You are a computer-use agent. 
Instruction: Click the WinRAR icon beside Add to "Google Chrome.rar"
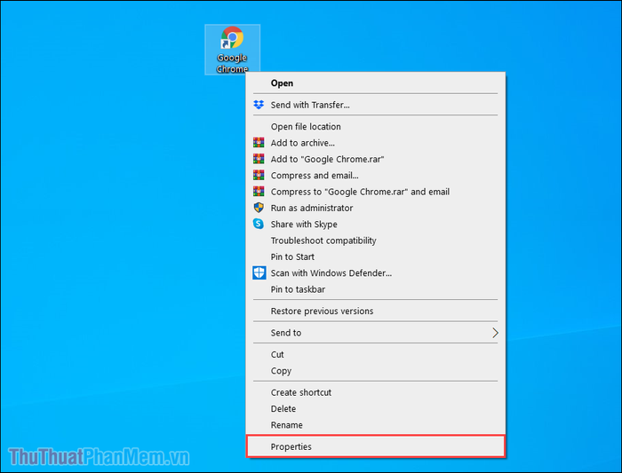[x=259, y=159]
